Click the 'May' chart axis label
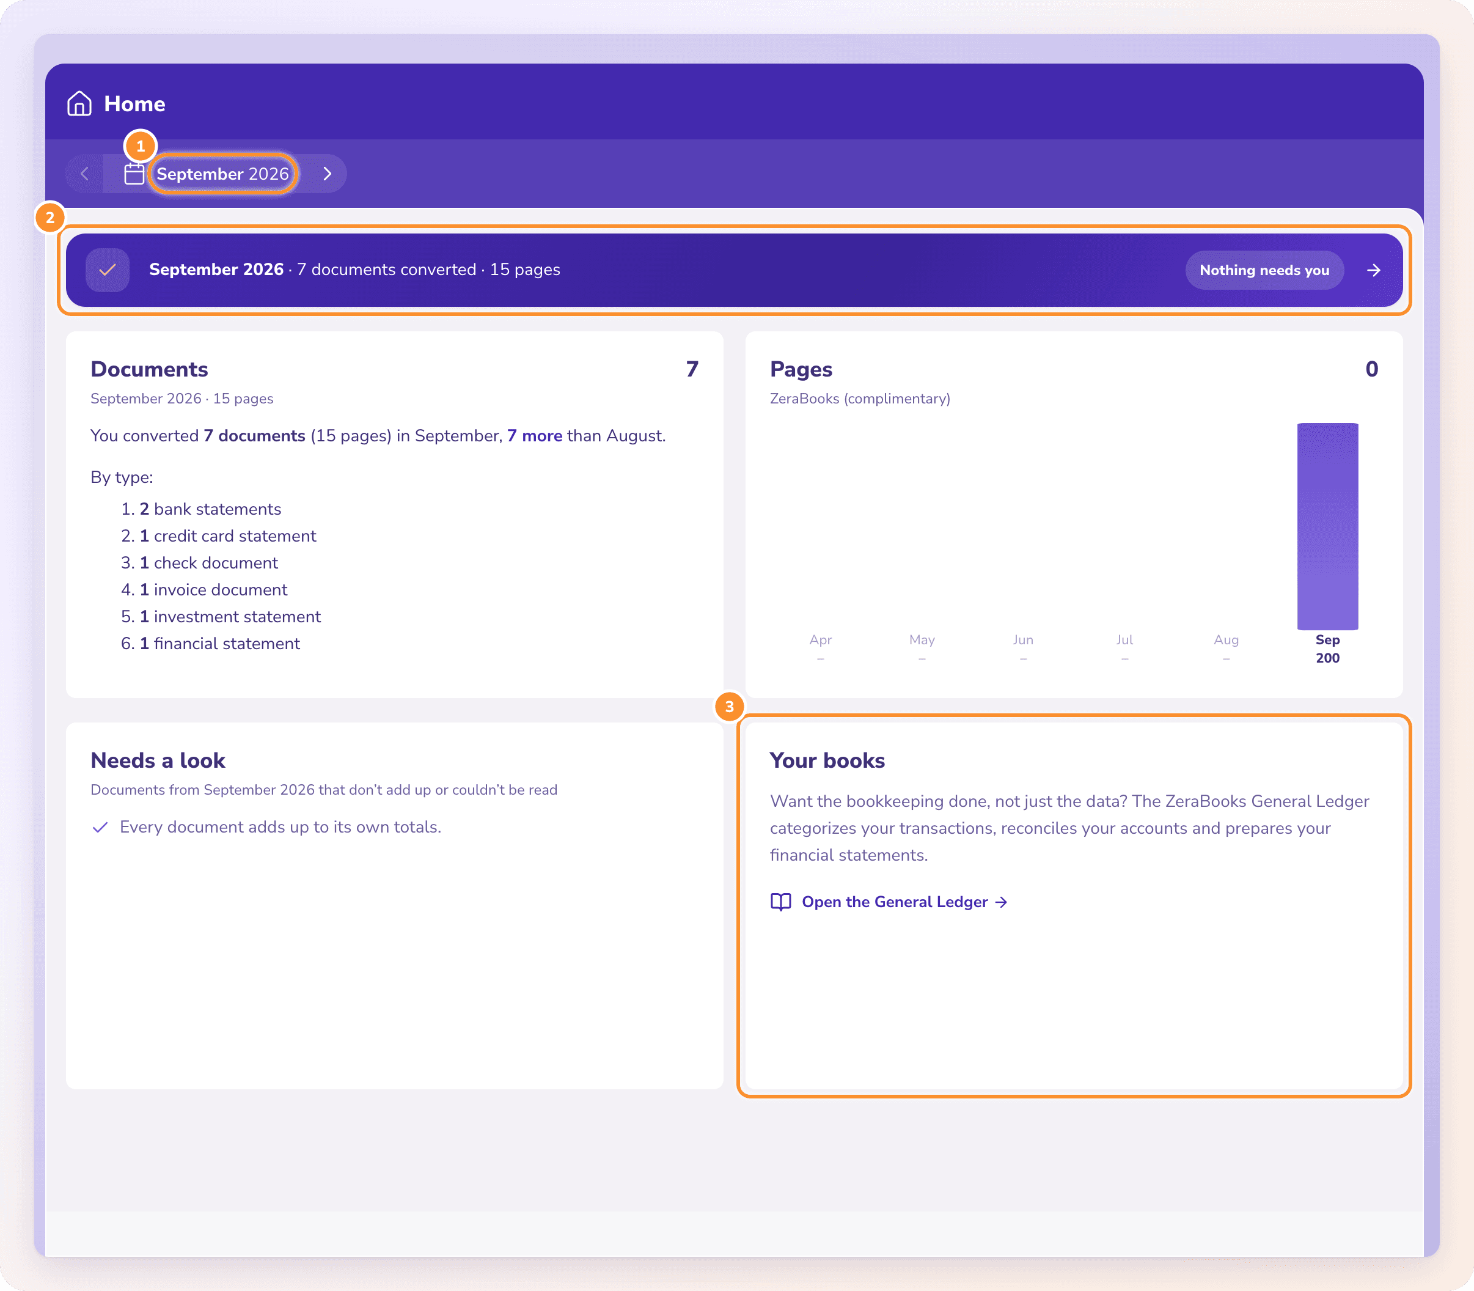 click(x=922, y=640)
